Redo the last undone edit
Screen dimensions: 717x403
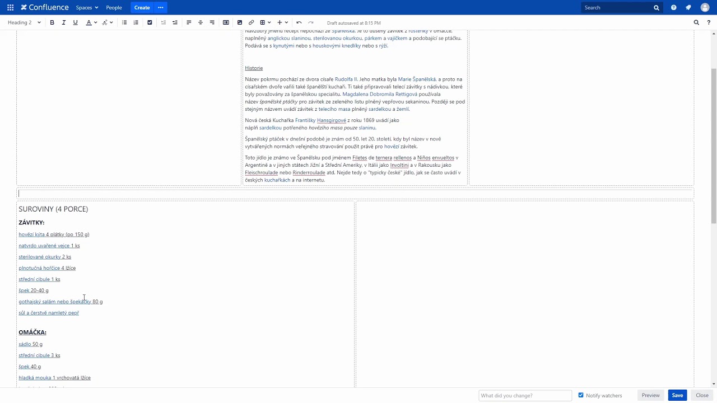[311, 22]
